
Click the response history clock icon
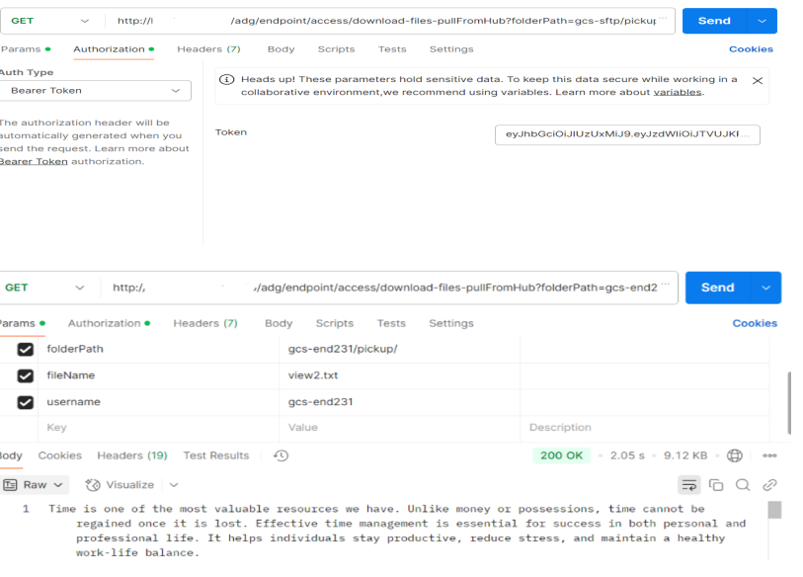click(281, 455)
